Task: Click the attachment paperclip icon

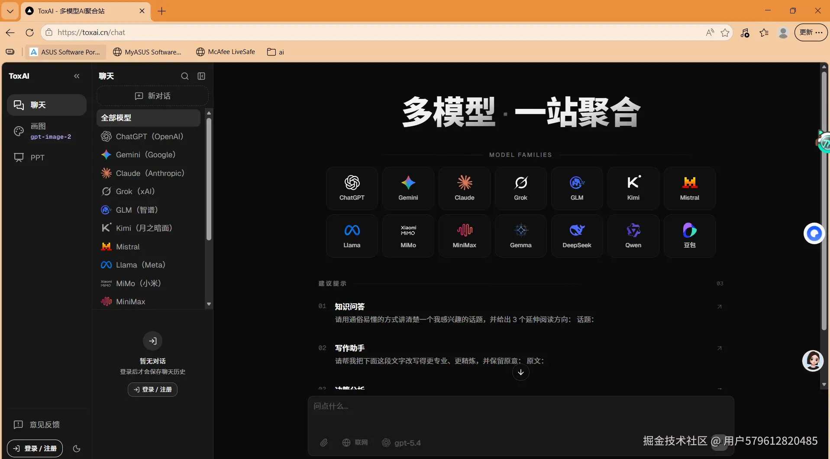Action: point(324,443)
